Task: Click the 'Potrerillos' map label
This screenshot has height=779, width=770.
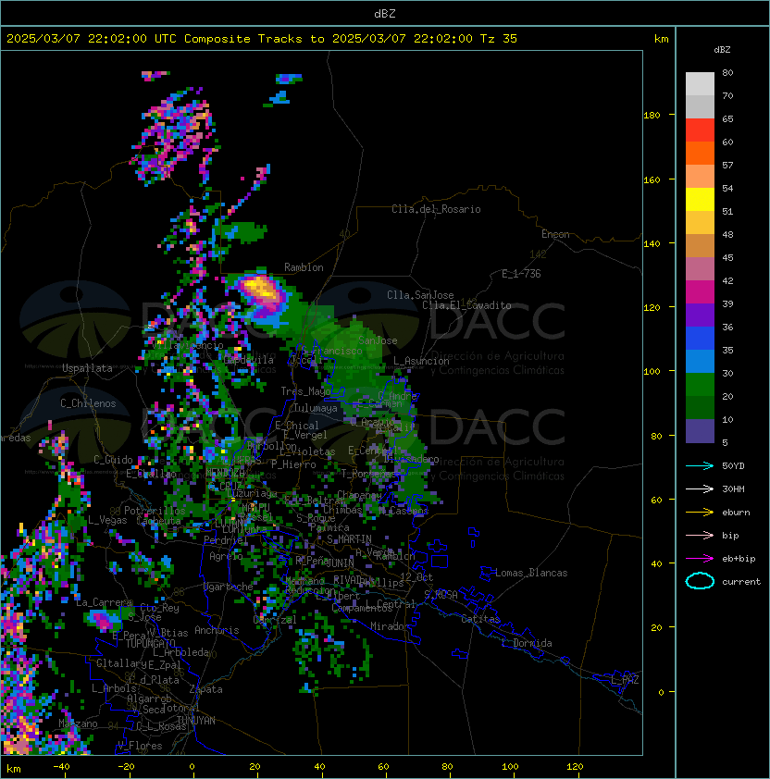Action: click(x=155, y=511)
